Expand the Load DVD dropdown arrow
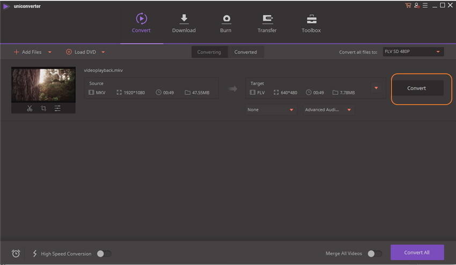This screenshot has width=456, height=265. pos(103,52)
